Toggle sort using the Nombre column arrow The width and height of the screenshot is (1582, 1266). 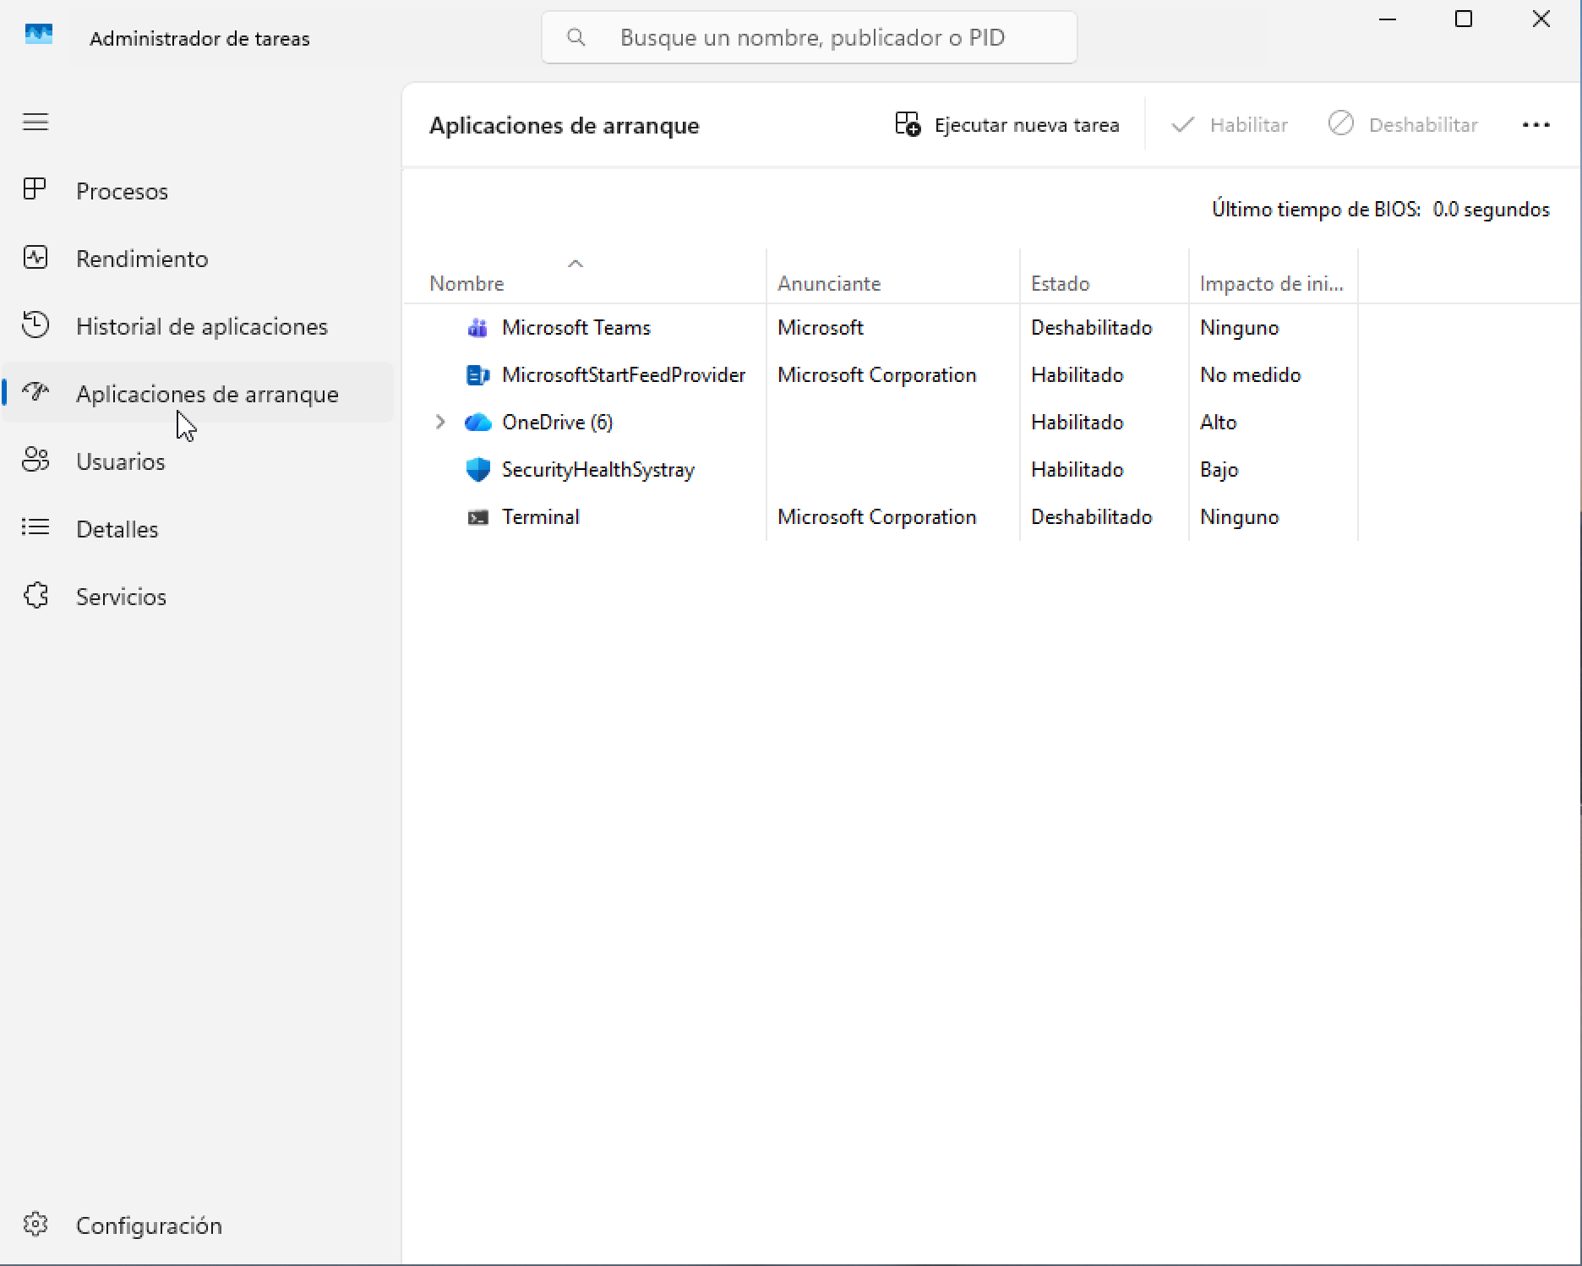tap(576, 264)
